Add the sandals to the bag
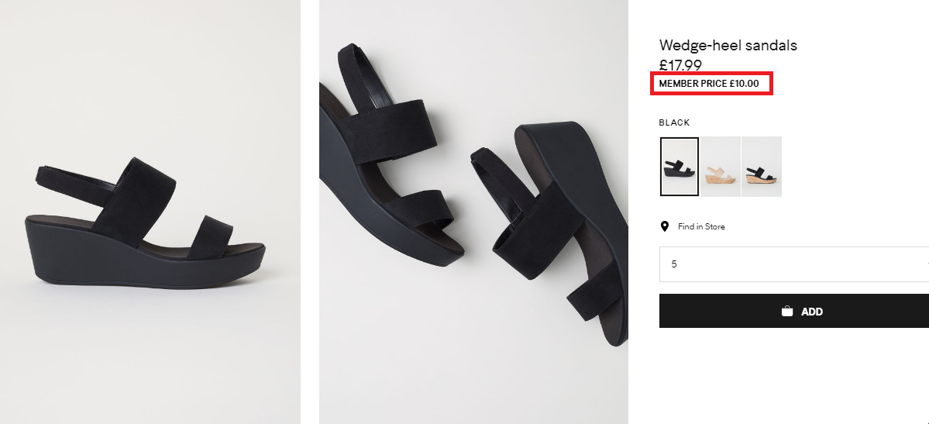 [794, 312]
